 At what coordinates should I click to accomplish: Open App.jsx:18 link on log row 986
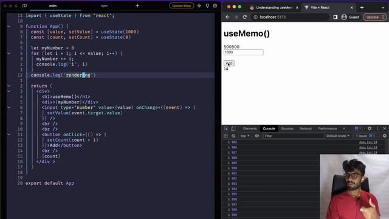coord(368,147)
